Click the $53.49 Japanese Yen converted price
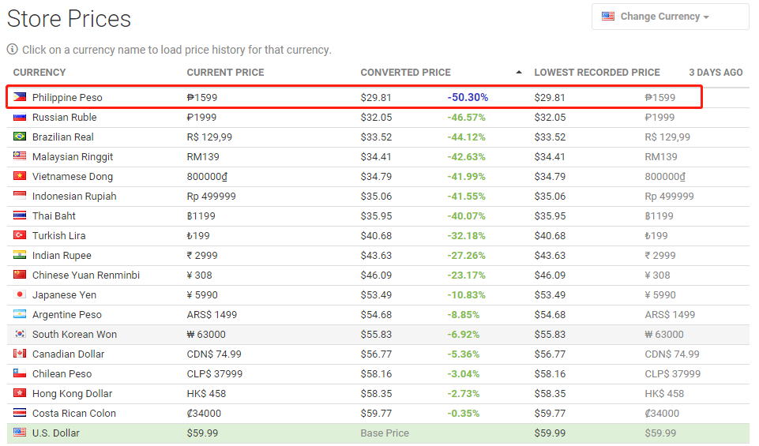 (376, 295)
